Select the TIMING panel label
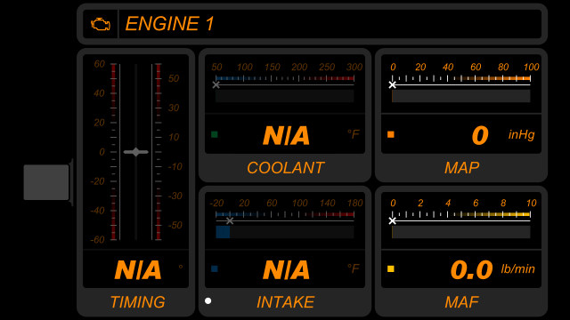The height and width of the screenshot is (320, 570). pos(138,302)
